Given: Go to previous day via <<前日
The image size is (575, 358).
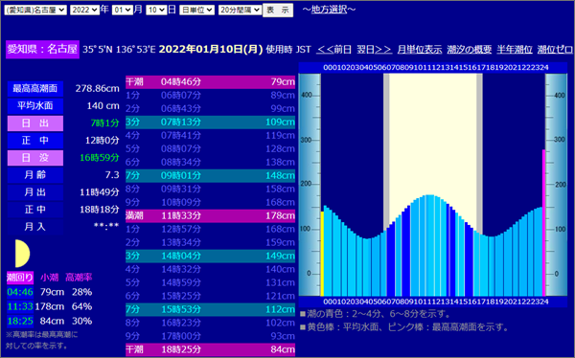Looking at the screenshot, I should [x=333, y=50].
